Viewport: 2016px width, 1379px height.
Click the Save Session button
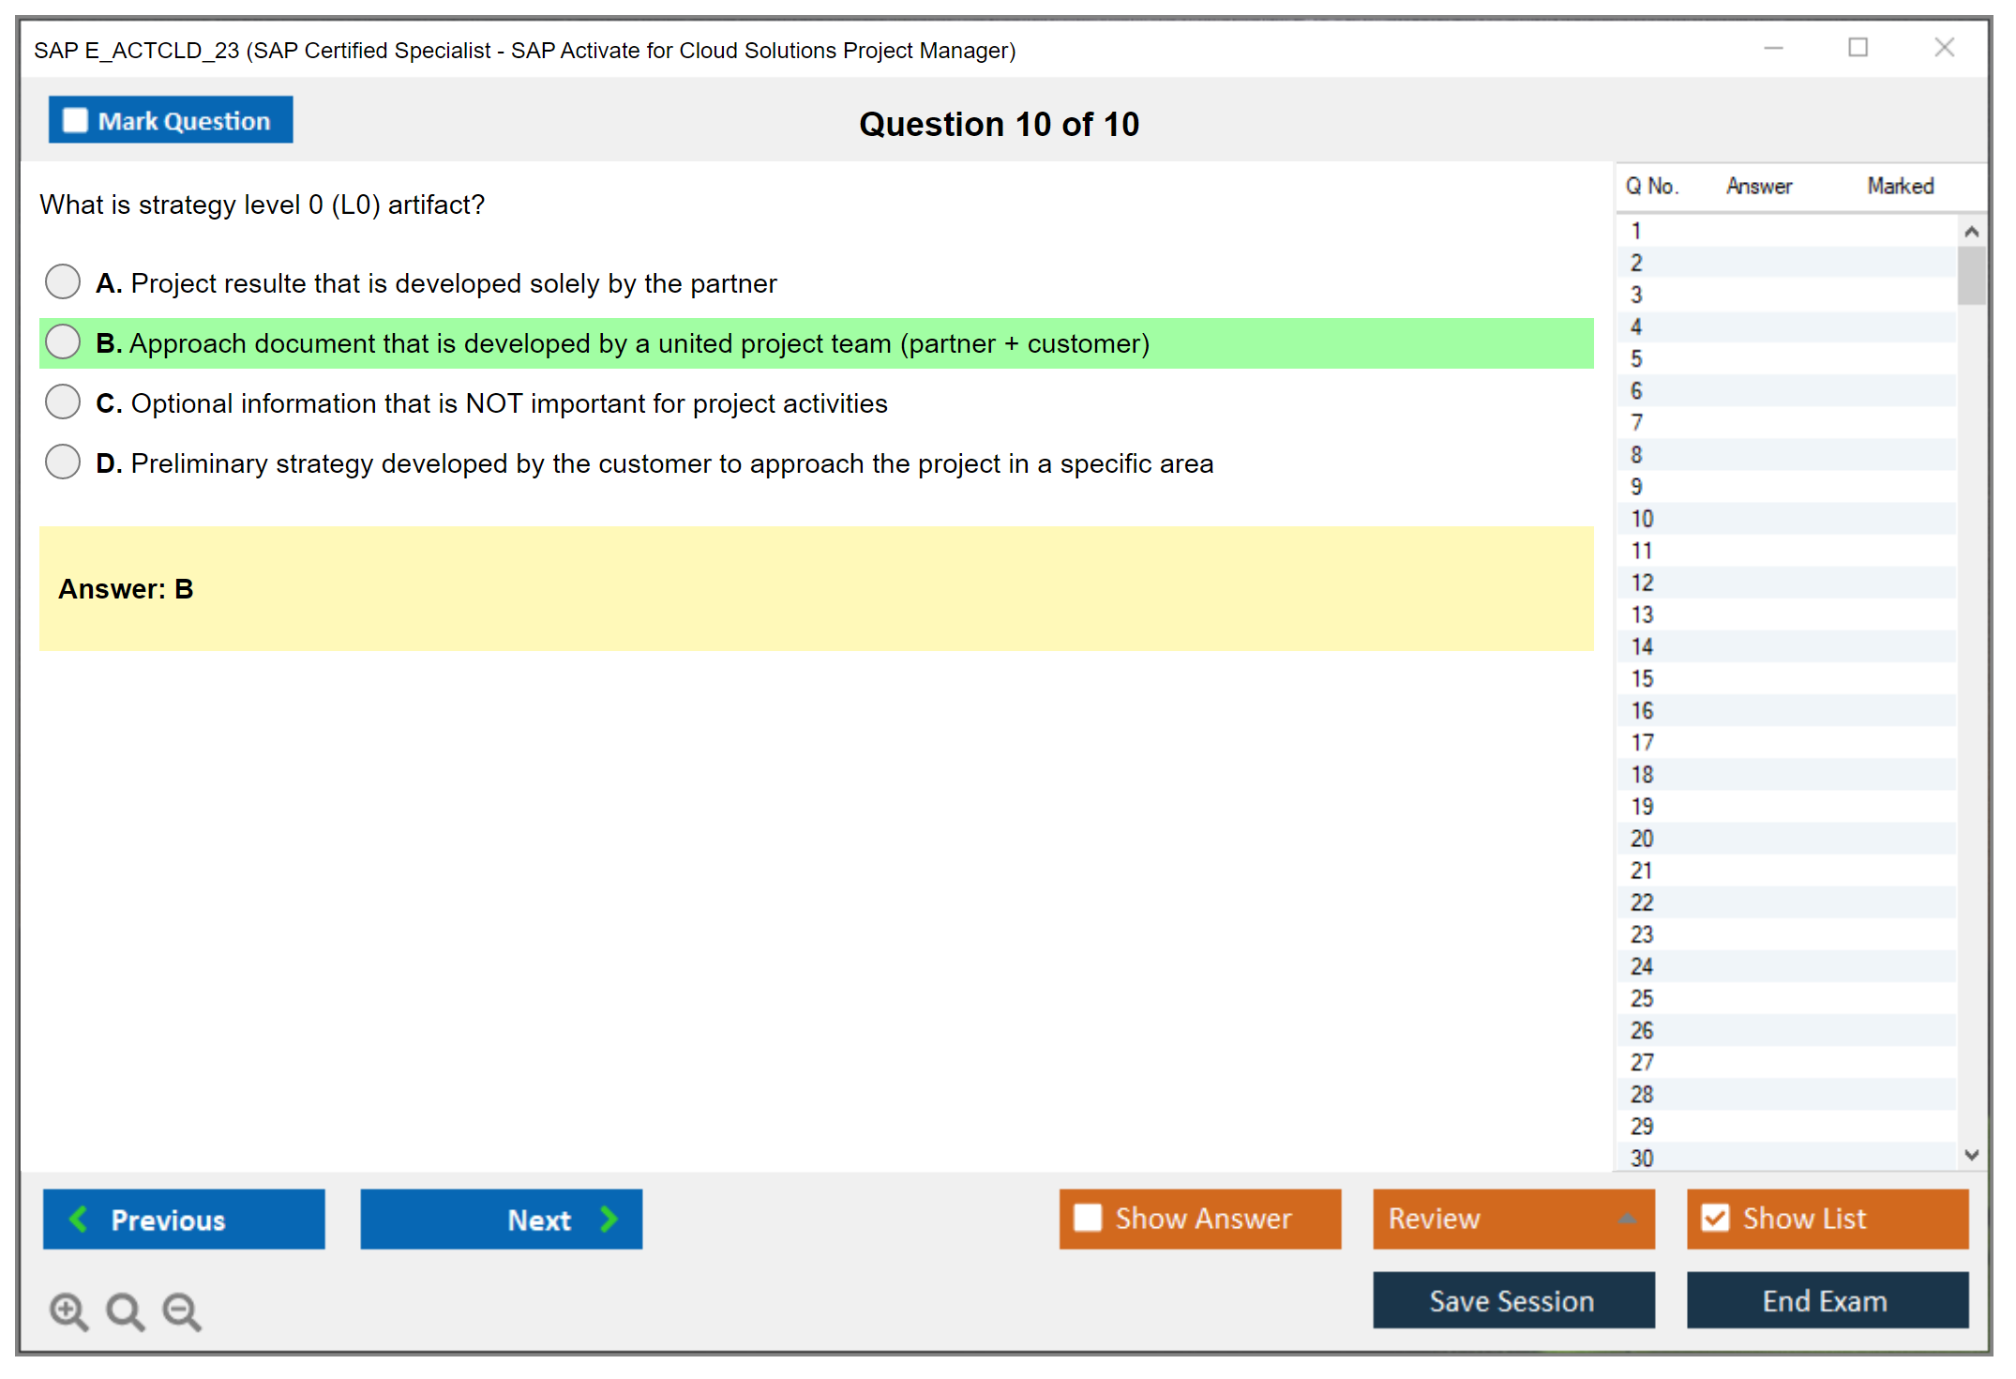pyautogui.click(x=1512, y=1300)
